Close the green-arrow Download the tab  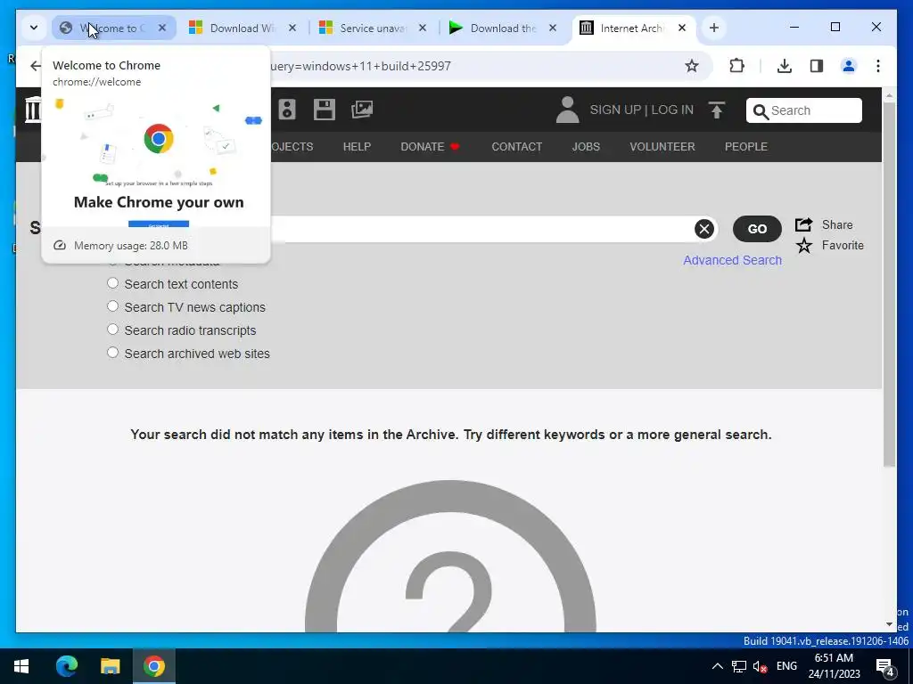(553, 28)
